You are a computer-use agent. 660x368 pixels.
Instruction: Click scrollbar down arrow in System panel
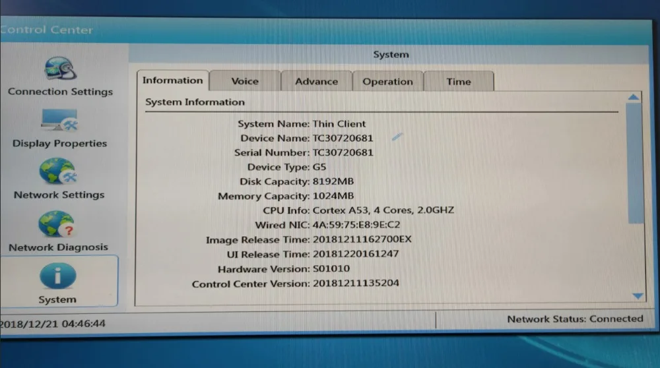coord(638,296)
